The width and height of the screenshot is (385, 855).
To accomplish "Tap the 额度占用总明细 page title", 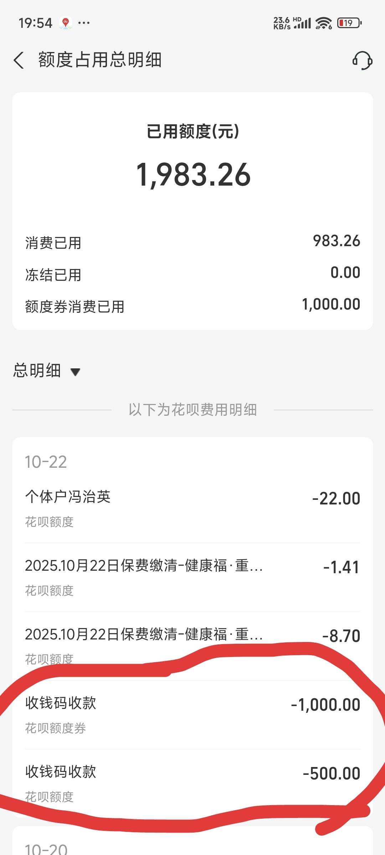I will 100,60.
